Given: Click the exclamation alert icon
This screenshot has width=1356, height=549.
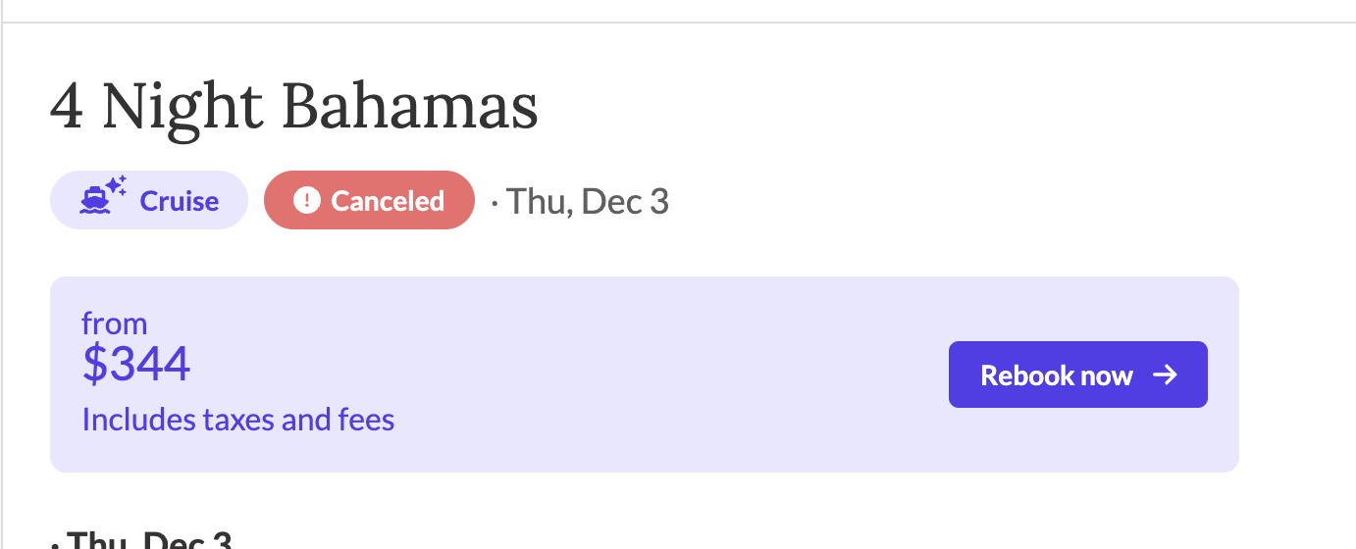Looking at the screenshot, I should pos(307,201).
